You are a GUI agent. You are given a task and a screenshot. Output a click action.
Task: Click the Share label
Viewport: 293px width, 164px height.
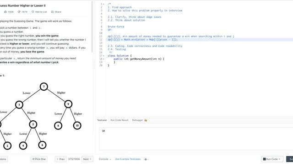(58, 12)
